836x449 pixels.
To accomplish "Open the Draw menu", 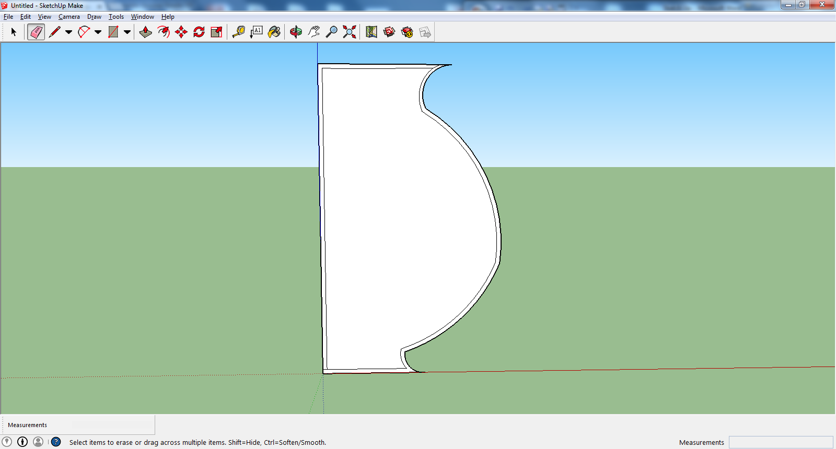I will (x=94, y=17).
